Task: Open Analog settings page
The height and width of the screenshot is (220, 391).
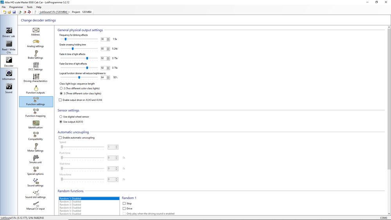Action: [36, 43]
